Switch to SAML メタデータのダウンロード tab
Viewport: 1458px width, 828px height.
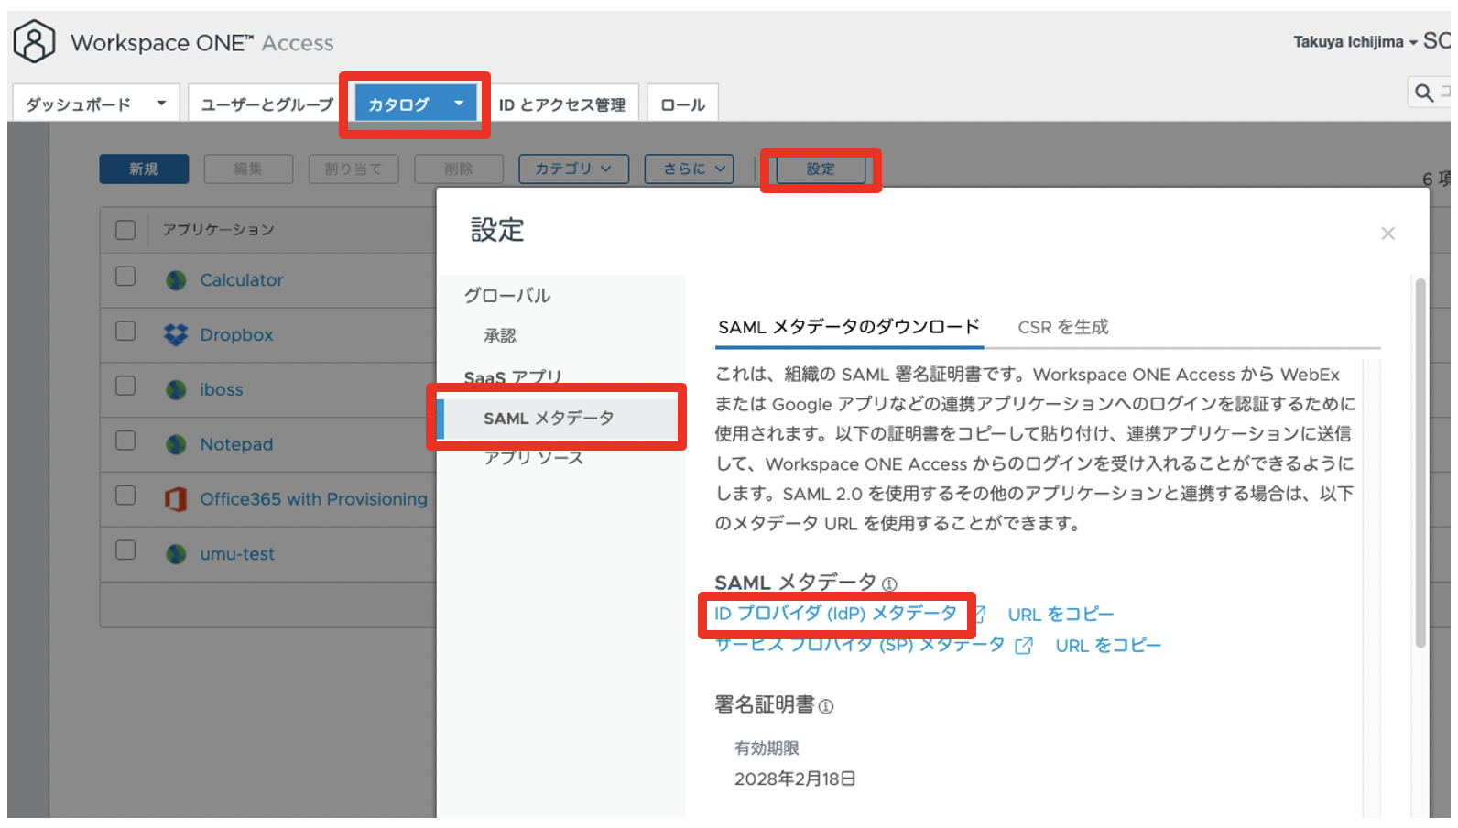tap(849, 327)
